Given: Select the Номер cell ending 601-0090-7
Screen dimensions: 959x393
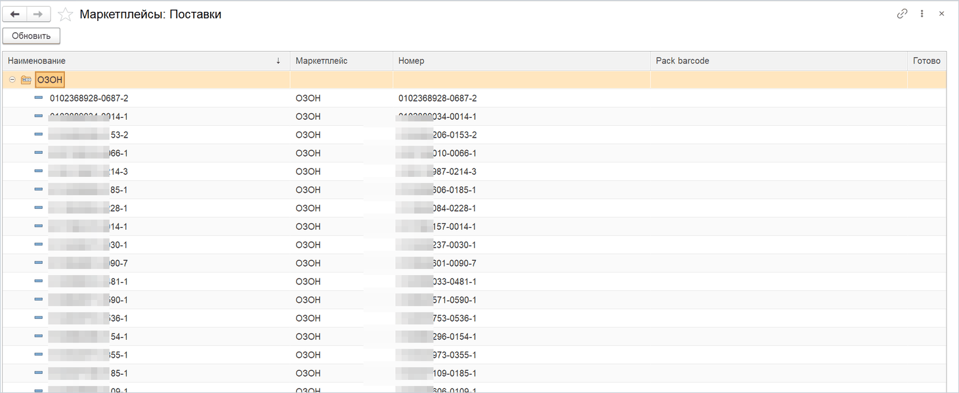Looking at the screenshot, I should 438,263.
